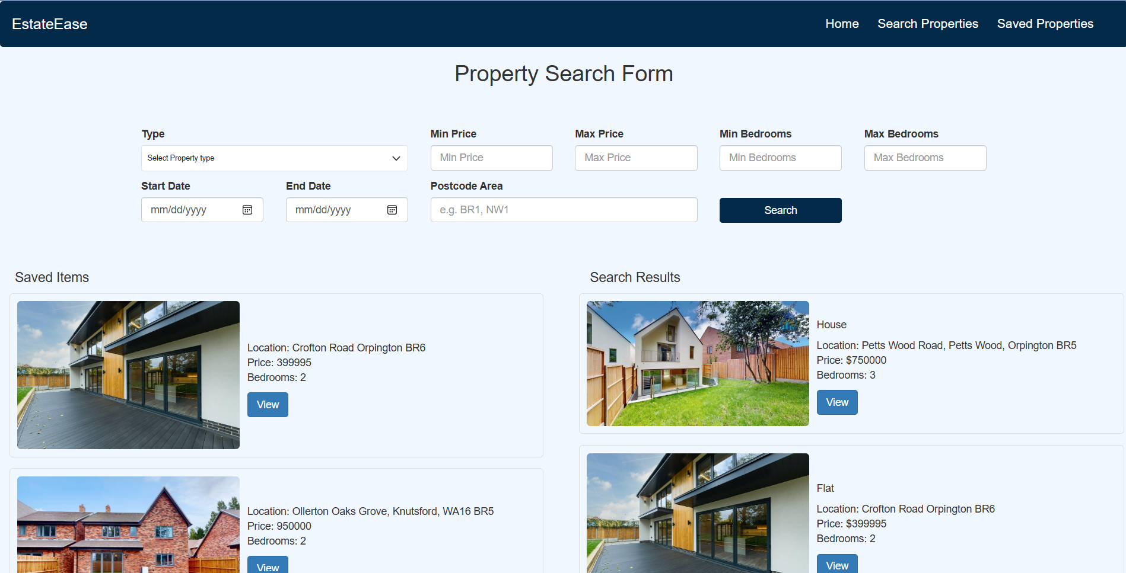1126x573 pixels.
Task: View the Petts Wood Road house result
Action: pos(836,402)
